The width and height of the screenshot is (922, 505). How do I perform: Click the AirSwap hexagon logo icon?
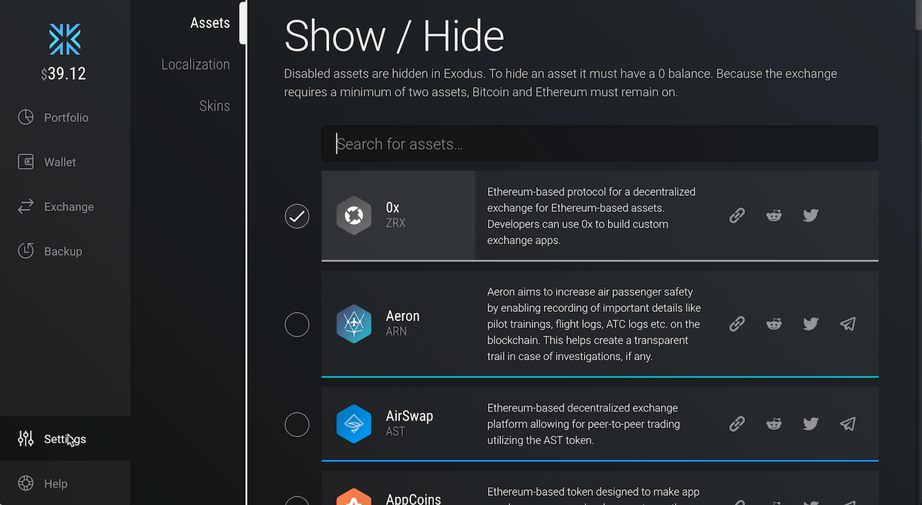[354, 424]
